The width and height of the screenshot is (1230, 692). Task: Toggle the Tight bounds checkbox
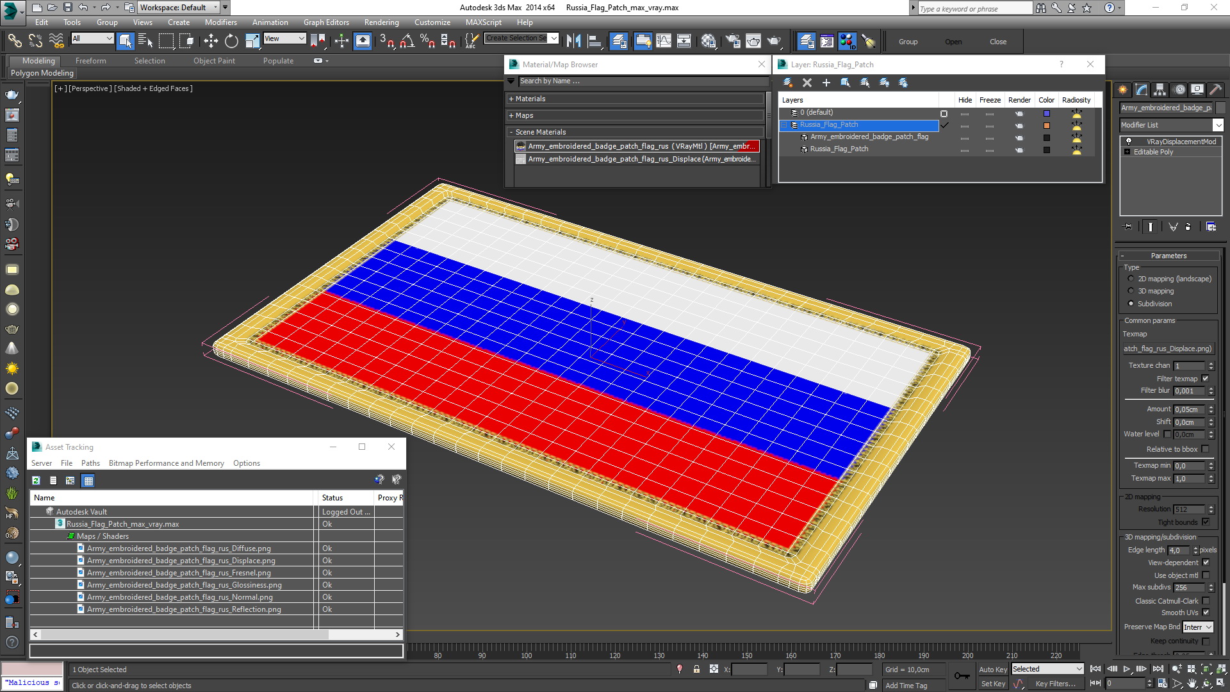click(1205, 522)
